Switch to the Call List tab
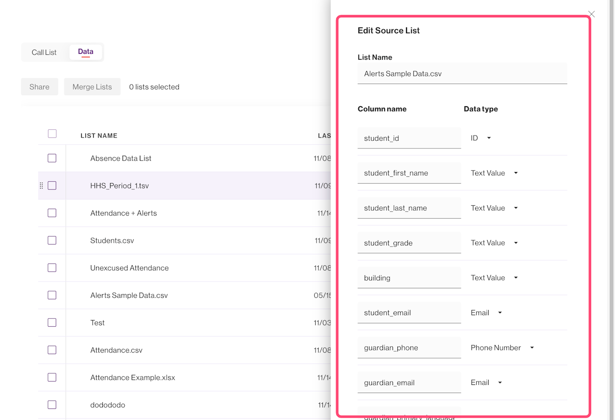 pyautogui.click(x=44, y=52)
